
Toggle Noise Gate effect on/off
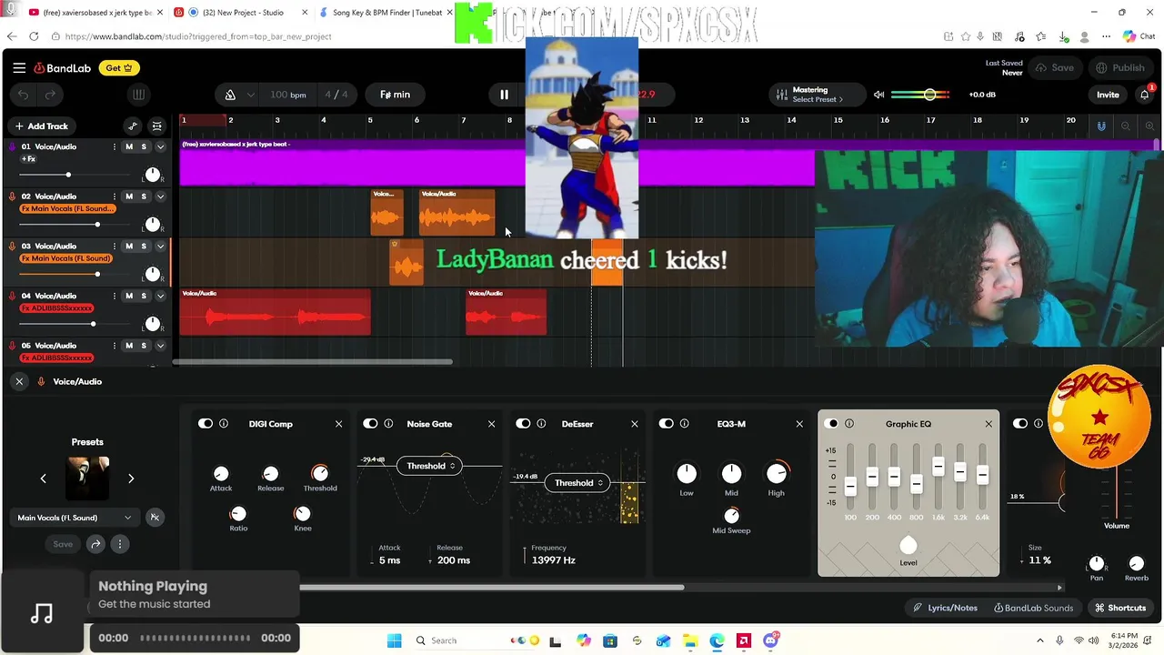[370, 424]
